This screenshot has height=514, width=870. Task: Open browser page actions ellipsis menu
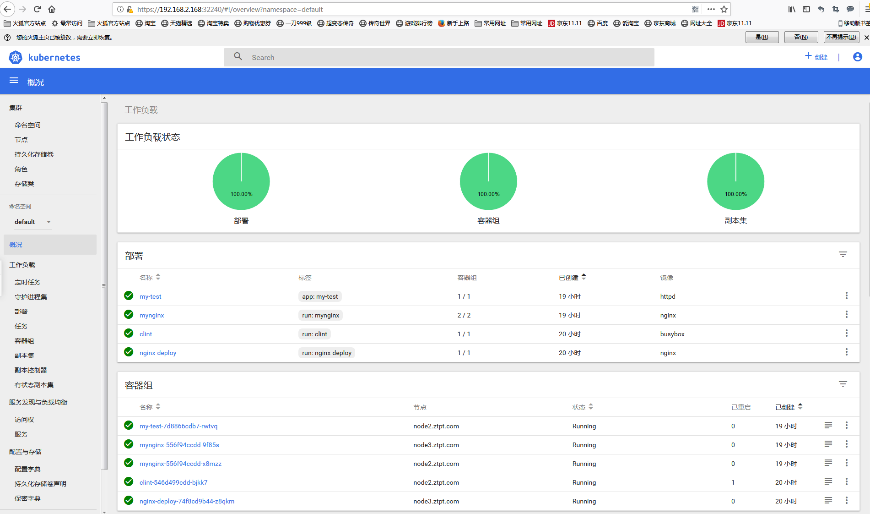tap(710, 9)
